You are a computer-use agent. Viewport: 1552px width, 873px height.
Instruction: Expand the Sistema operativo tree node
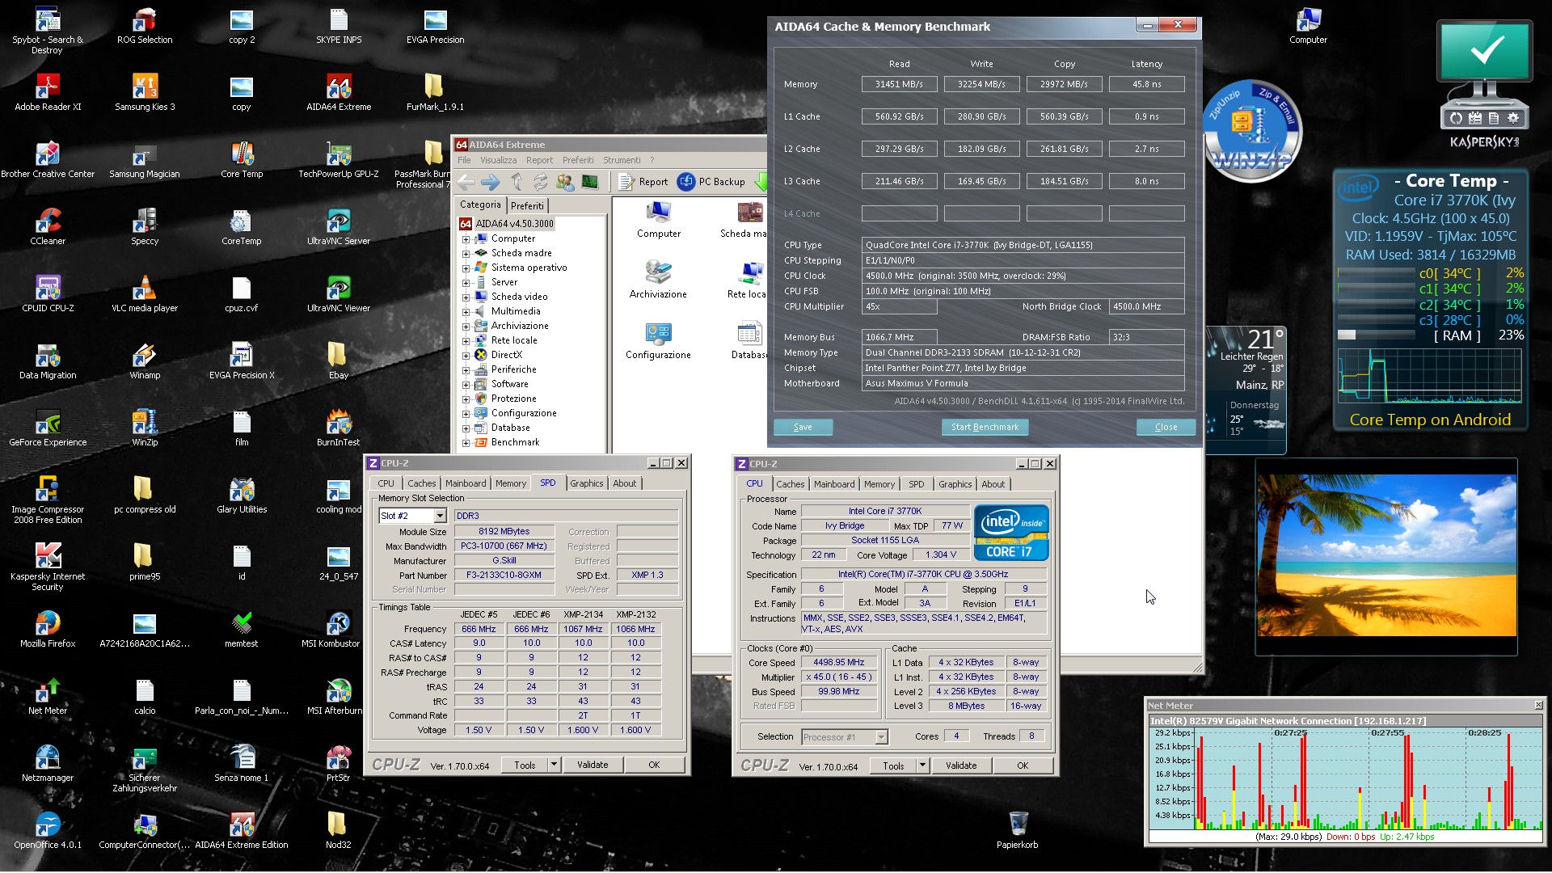pos(466,268)
